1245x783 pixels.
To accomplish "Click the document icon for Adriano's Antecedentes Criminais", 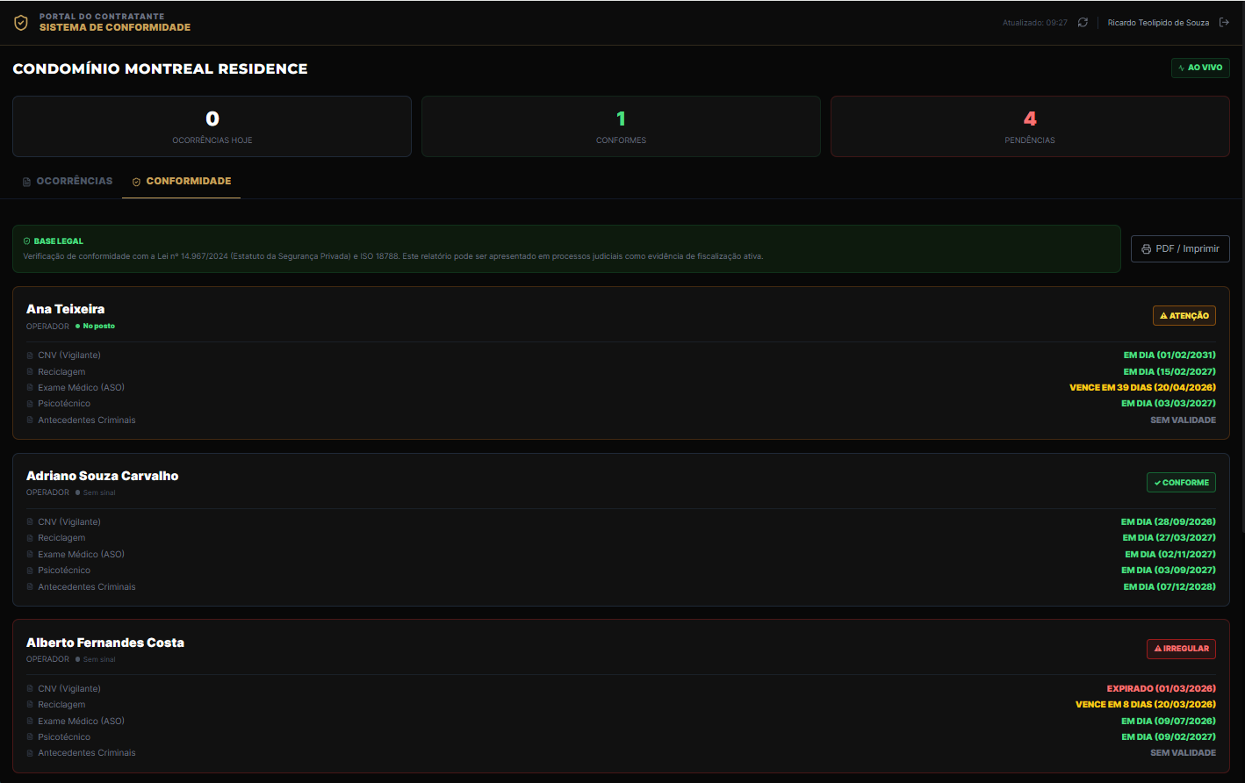I will pyautogui.click(x=30, y=587).
